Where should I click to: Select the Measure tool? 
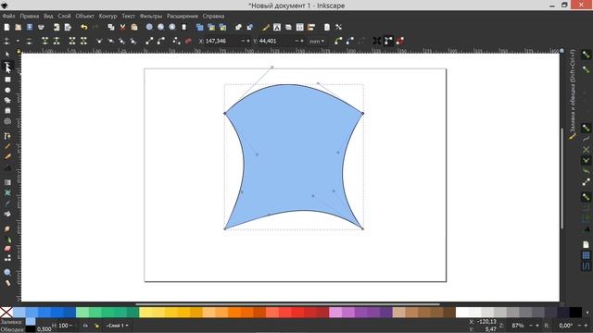pos(7,283)
